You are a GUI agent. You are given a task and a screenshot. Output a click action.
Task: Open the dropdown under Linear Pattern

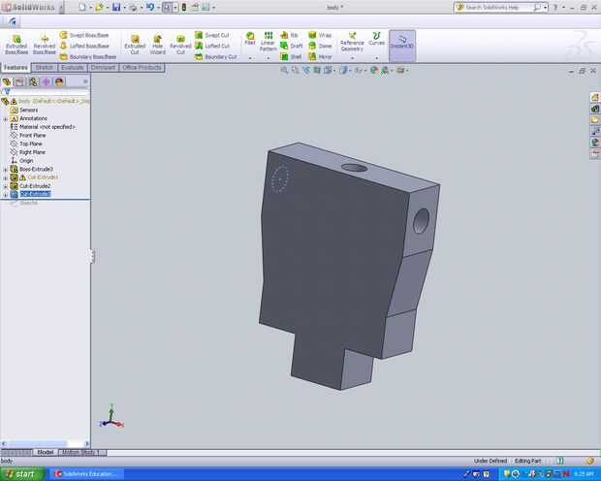coord(268,58)
